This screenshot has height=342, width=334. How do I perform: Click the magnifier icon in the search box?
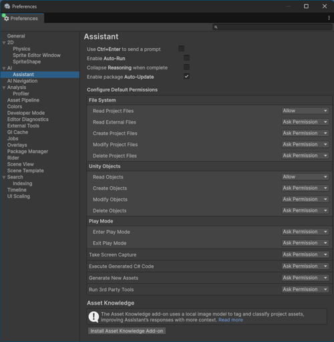[216, 27]
